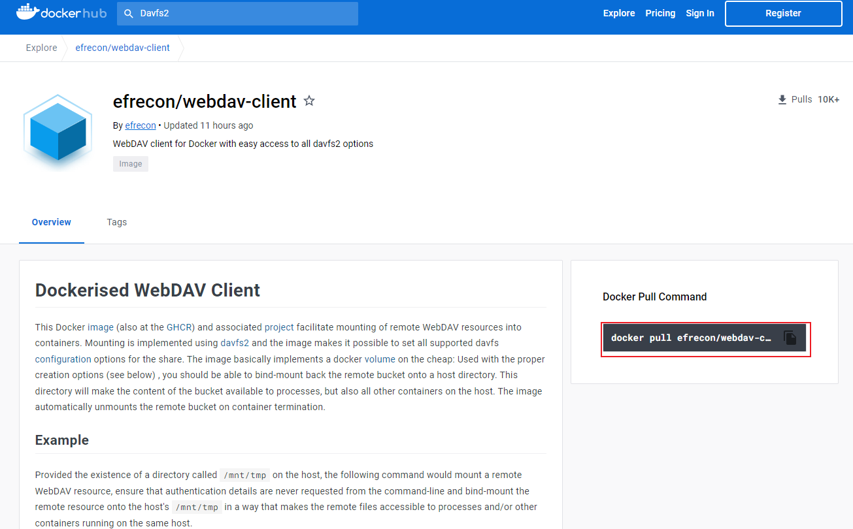Open the Explore navigation menu
853x529 pixels.
click(618, 13)
